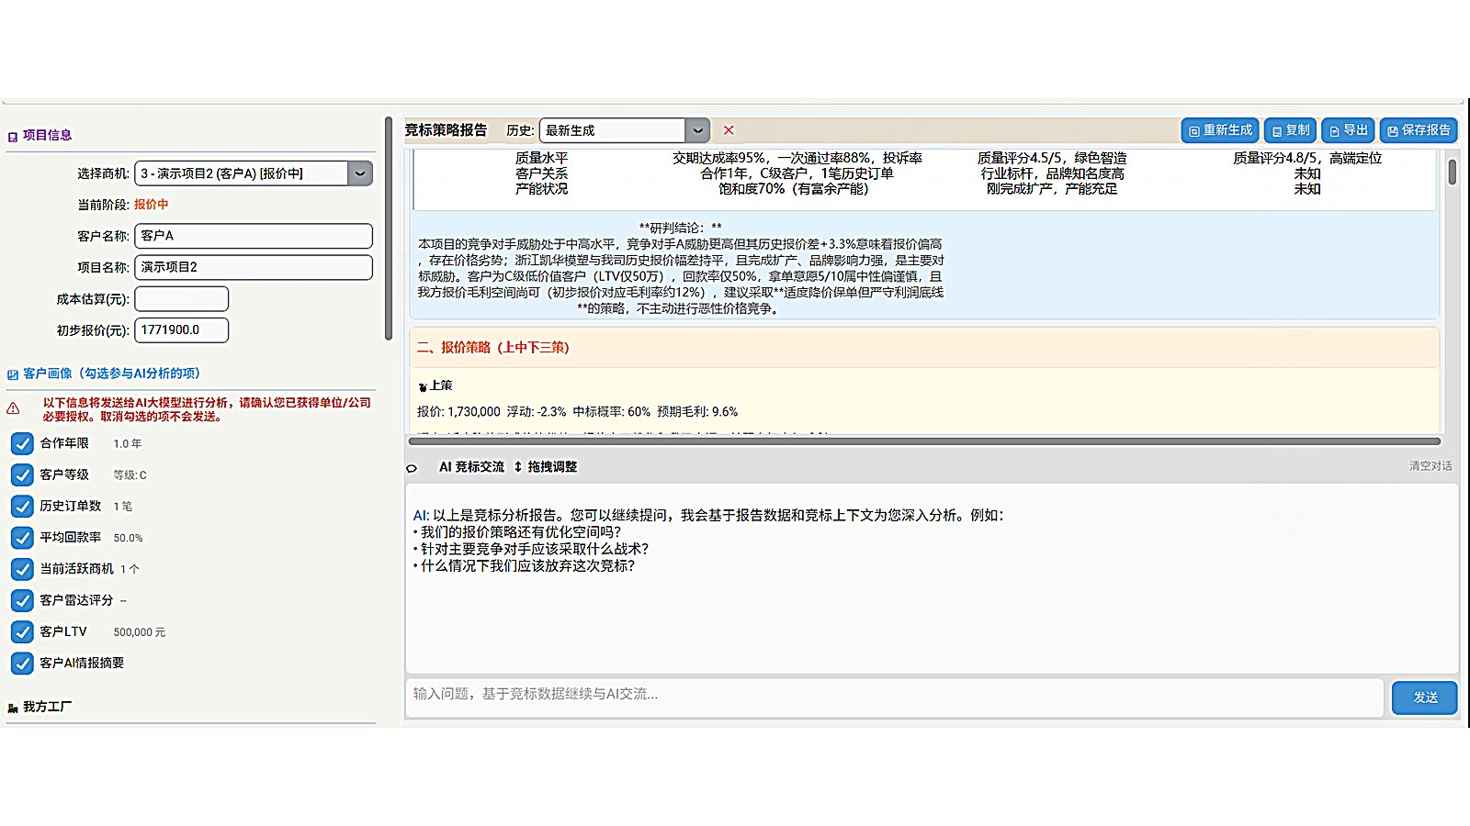Image resolution: width=1470 pixels, height=826 pixels.
Task: Click the 上策 strategy icon
Action: point(423,387)
